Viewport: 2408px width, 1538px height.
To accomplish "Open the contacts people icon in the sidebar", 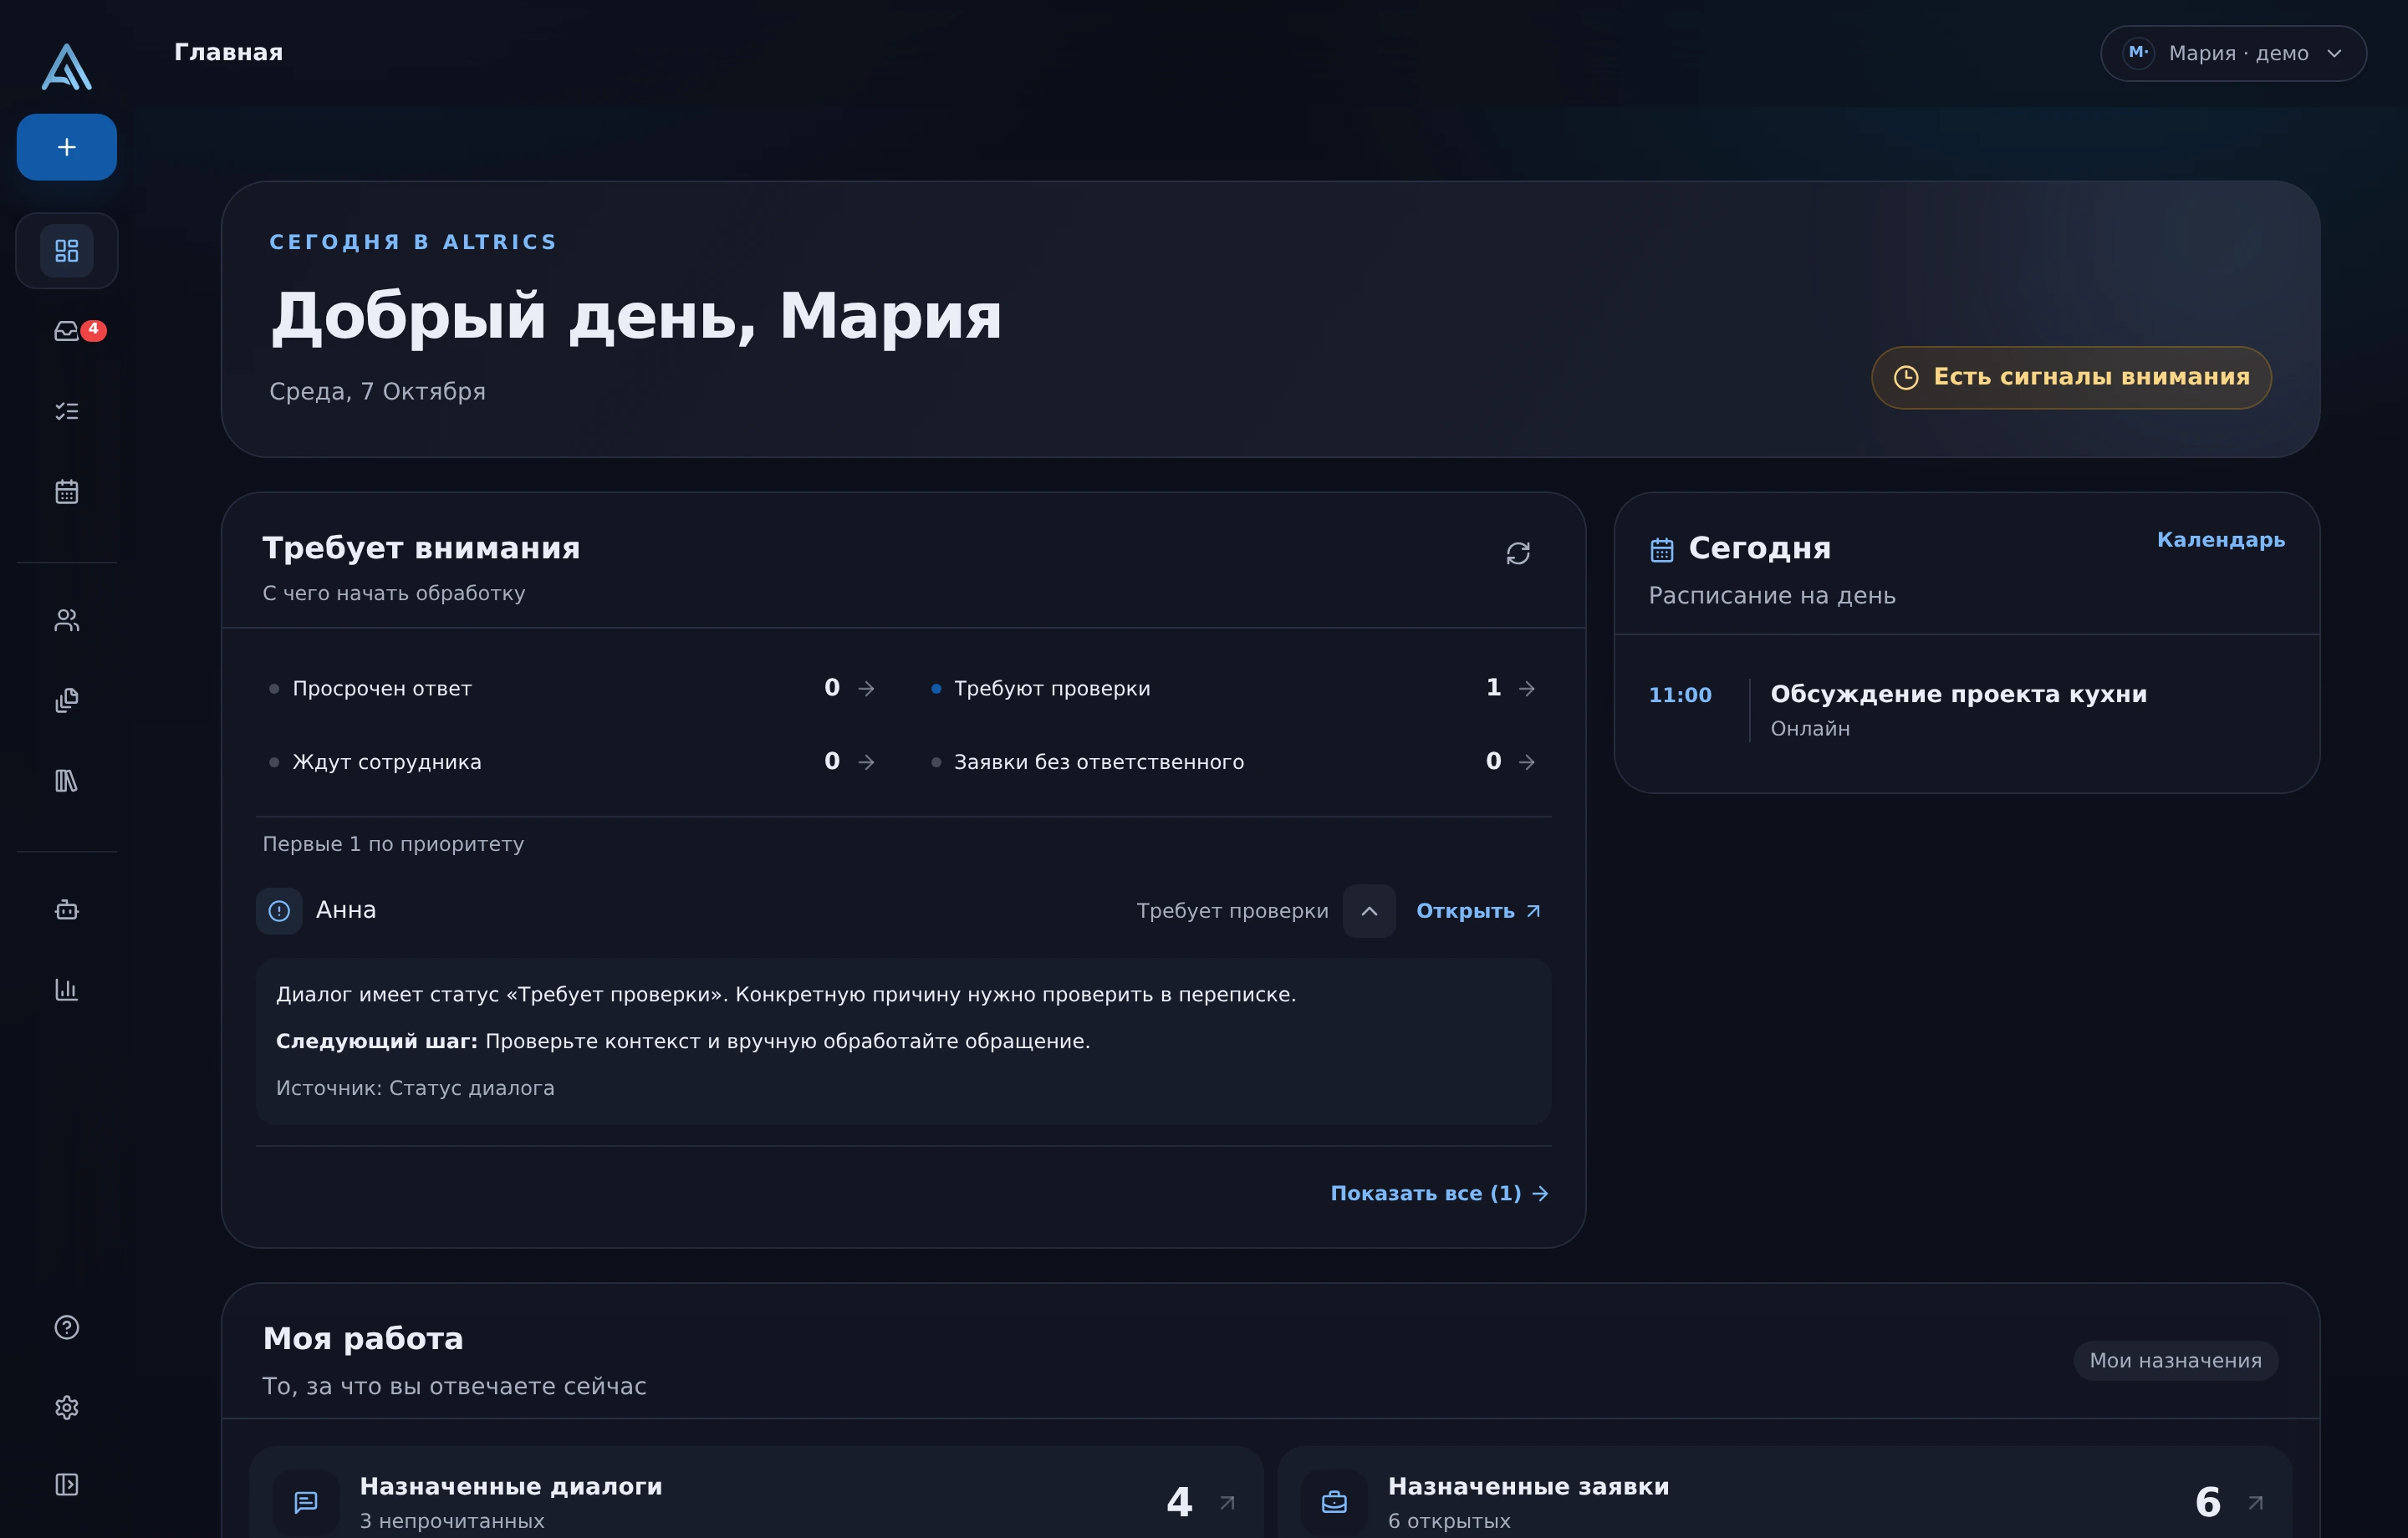I will pos(66,620).
